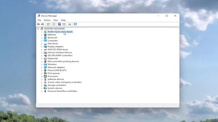This screenshot has height=122, width=218.
Task: Click the Batteries category icon
Action: pyautogui.click(x=45, y=35)
